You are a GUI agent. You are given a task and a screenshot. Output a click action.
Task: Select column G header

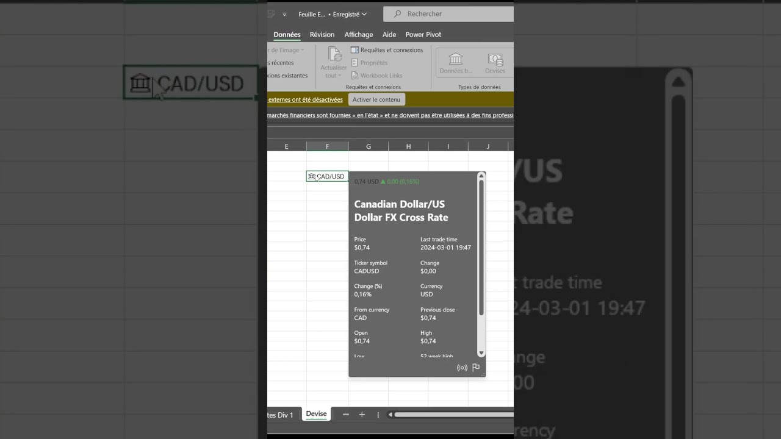(x=369, y=146)
